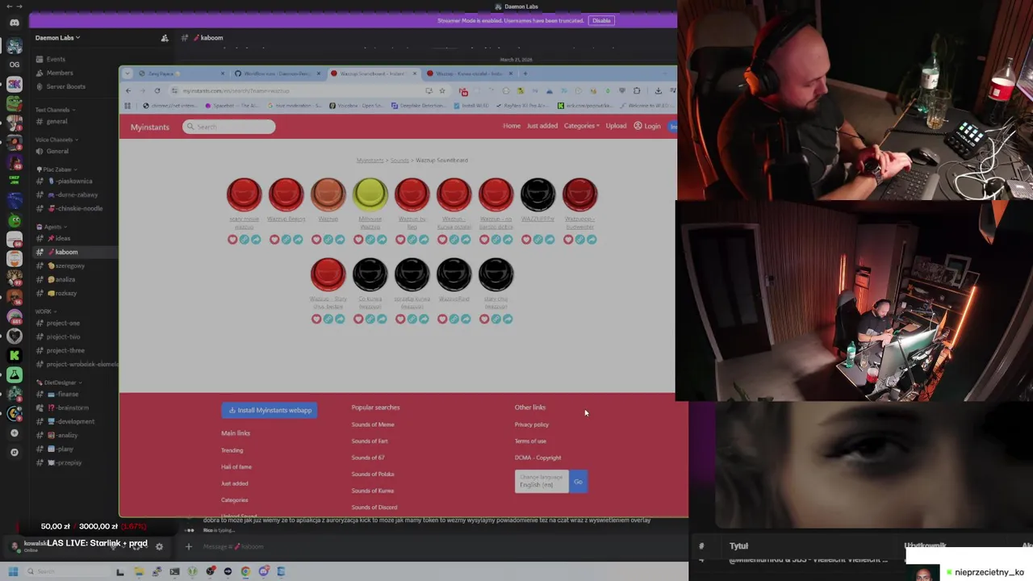Play the "scary movie wazzup" sound button
The width and height of the screenshot is (1033, 581).
tap(244, 194)
